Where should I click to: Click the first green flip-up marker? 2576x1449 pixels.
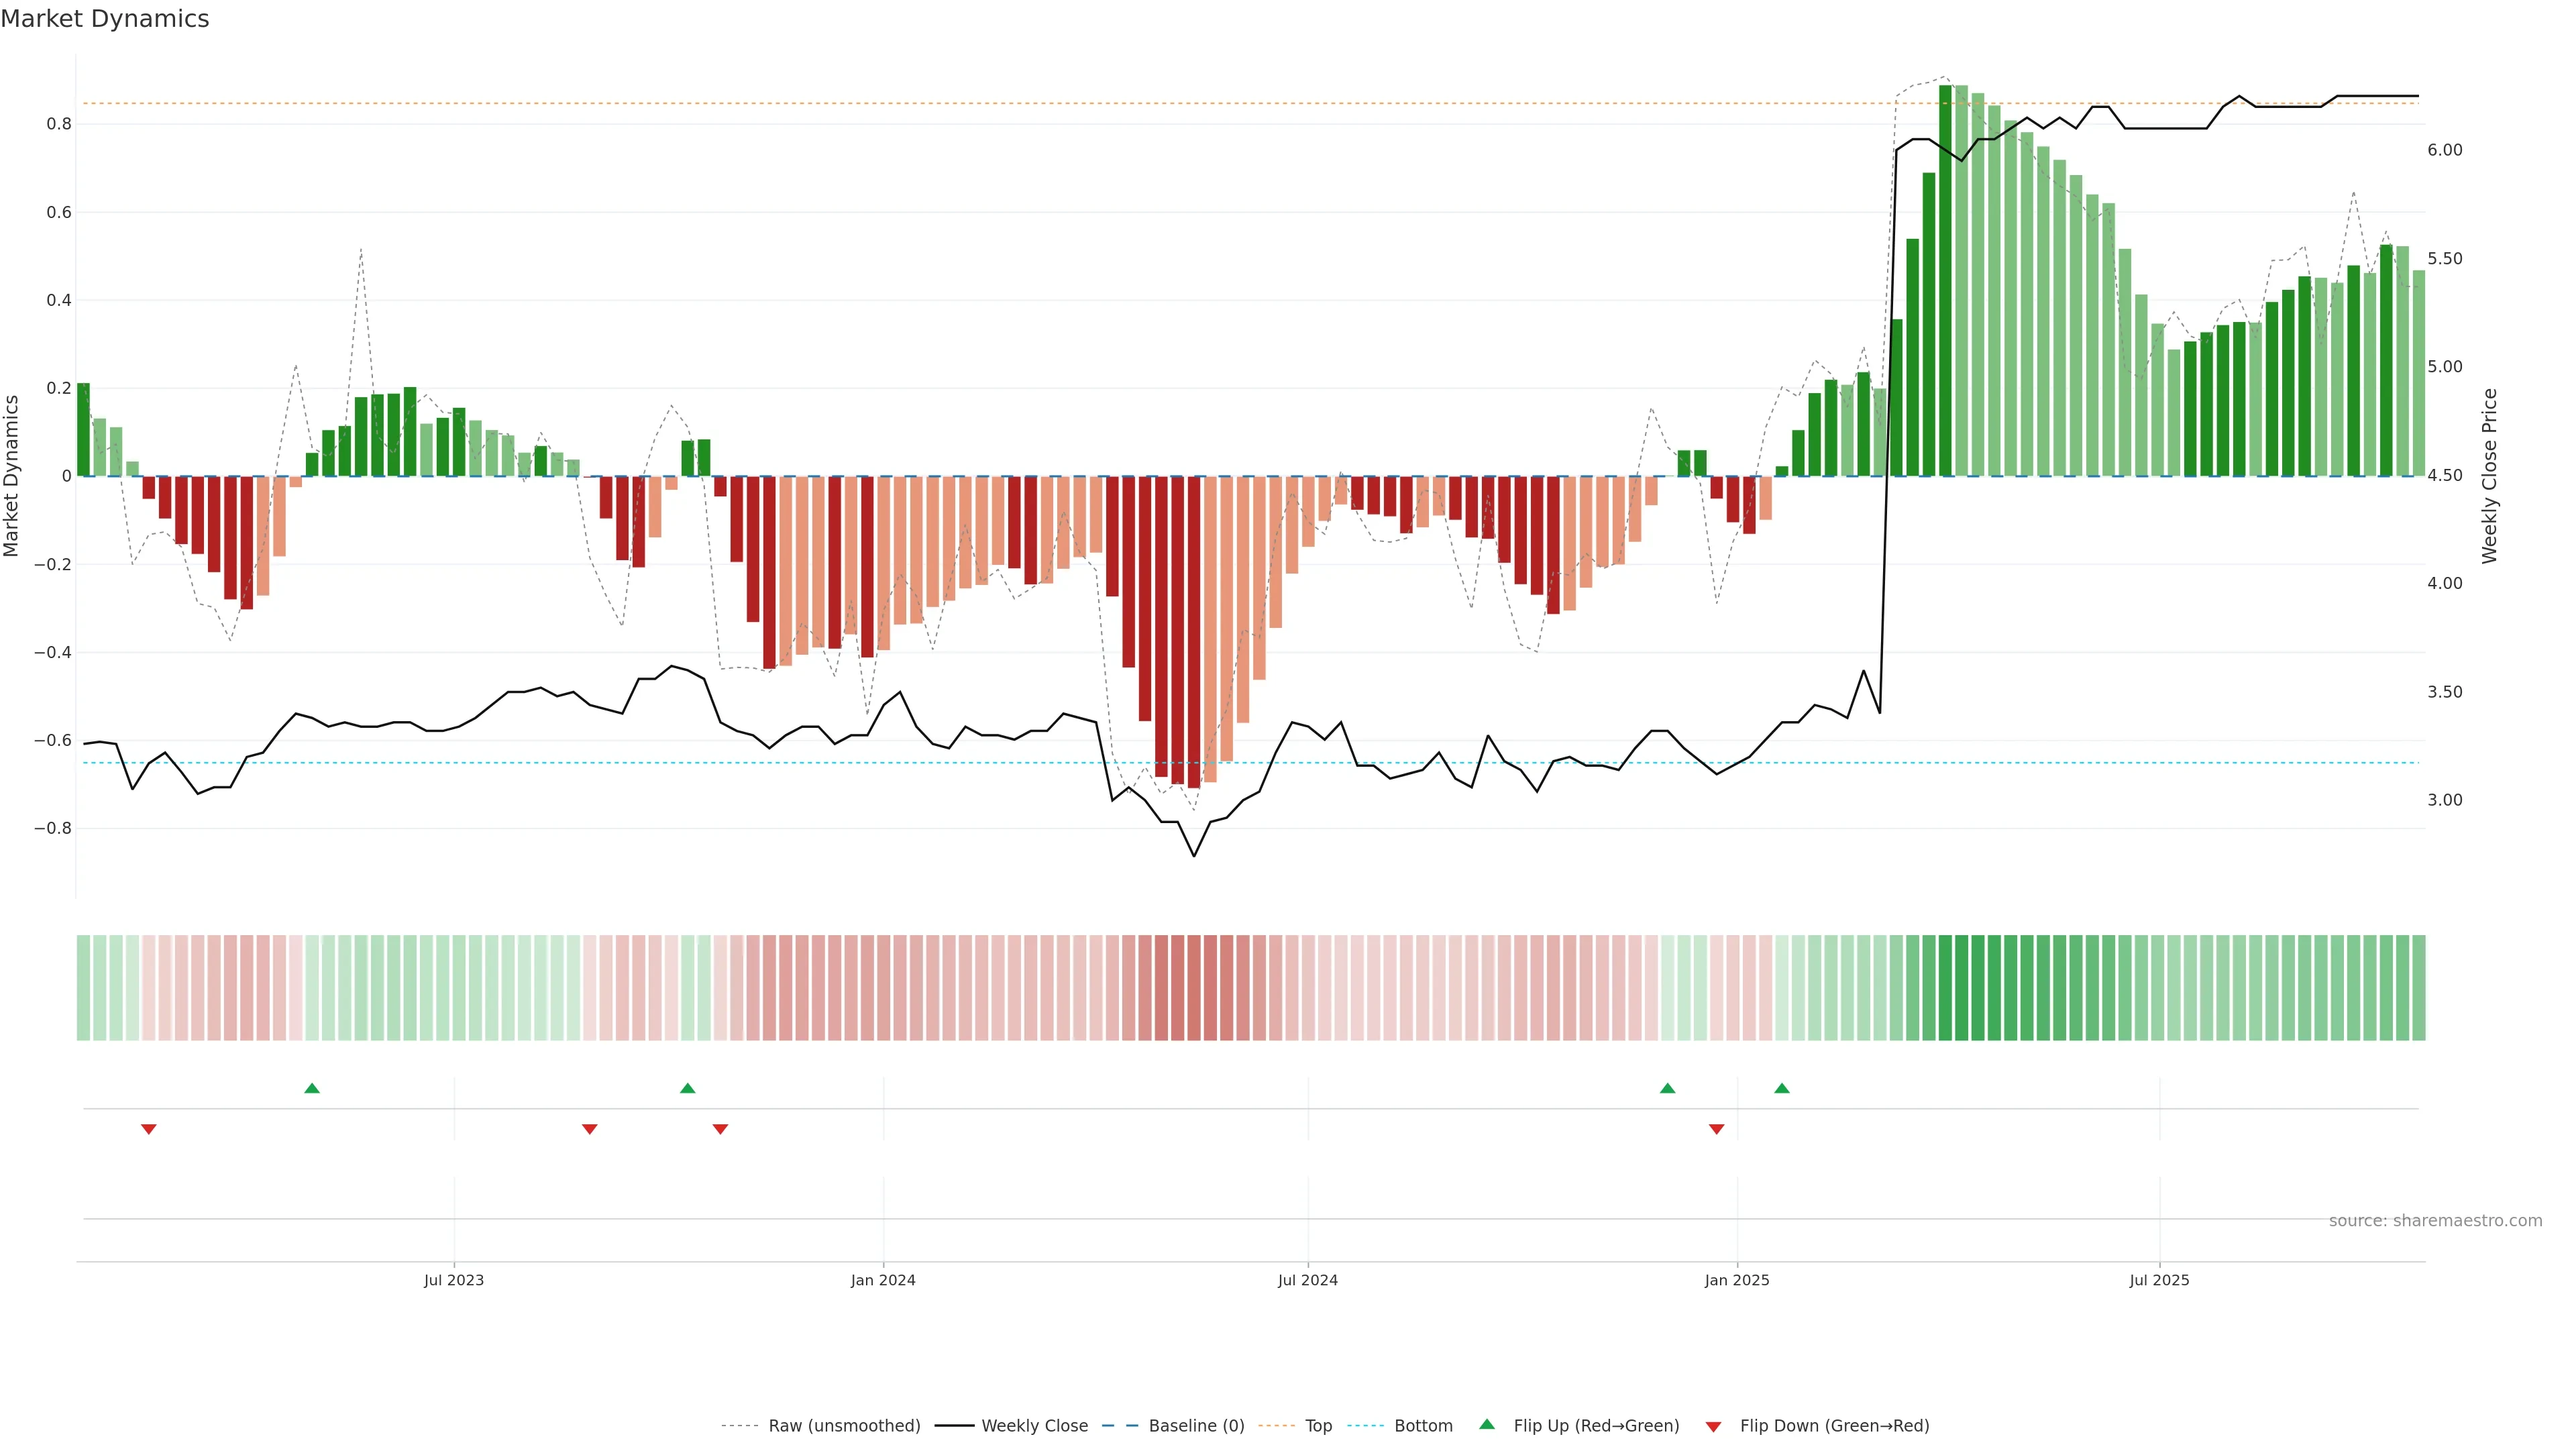pyautogui.click(x=312, y=1088)
